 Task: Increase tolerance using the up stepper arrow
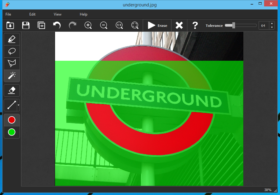(271, 23)
